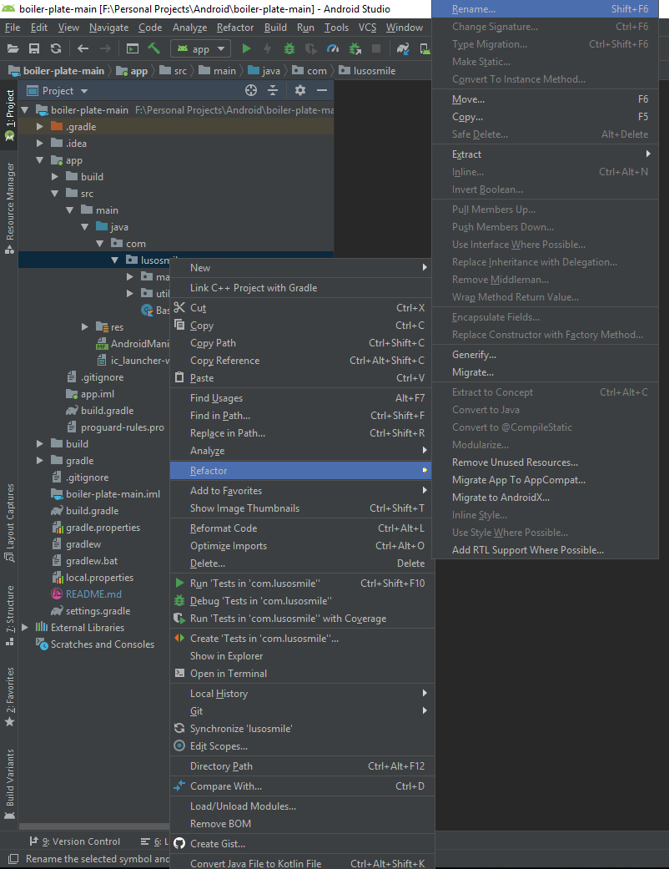This screenshot has width=669, height=869.
Task: Choose Remove Unused Resources option
Action: [545, 462]
